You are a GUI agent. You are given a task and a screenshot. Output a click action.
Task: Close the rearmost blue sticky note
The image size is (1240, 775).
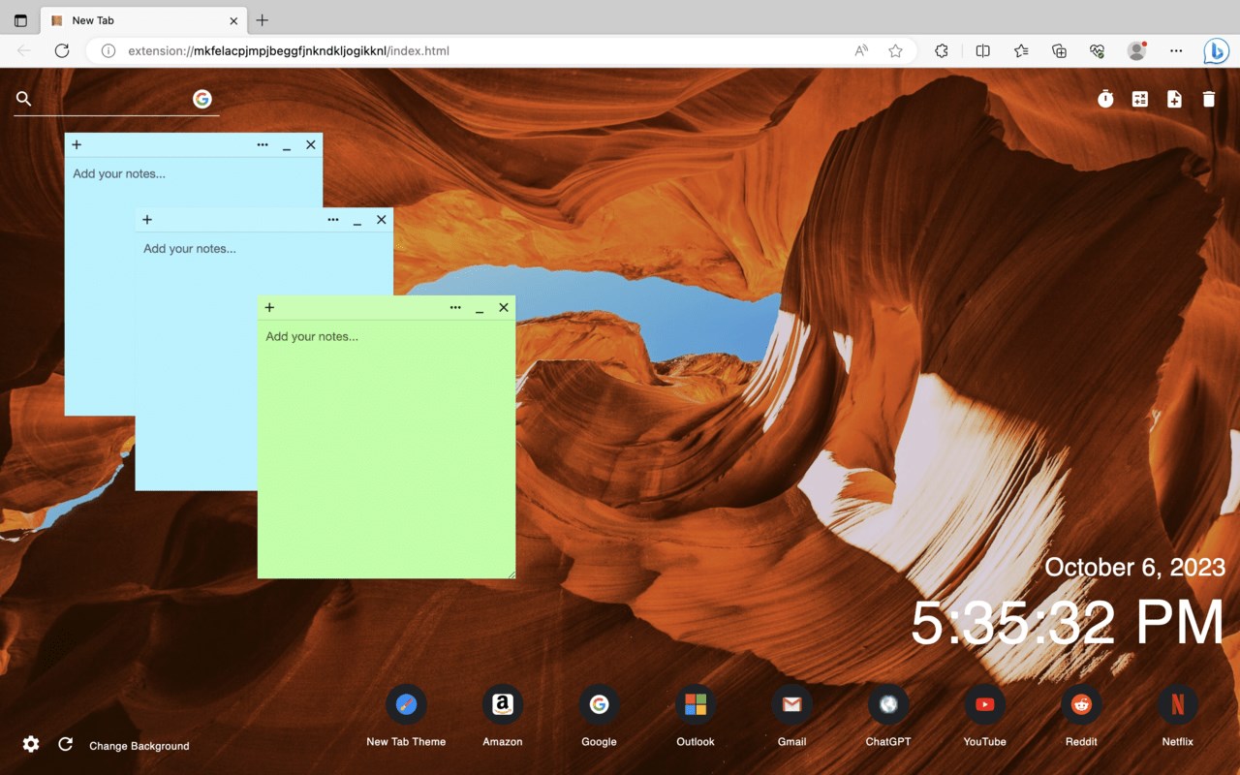[x=311, y=144]
